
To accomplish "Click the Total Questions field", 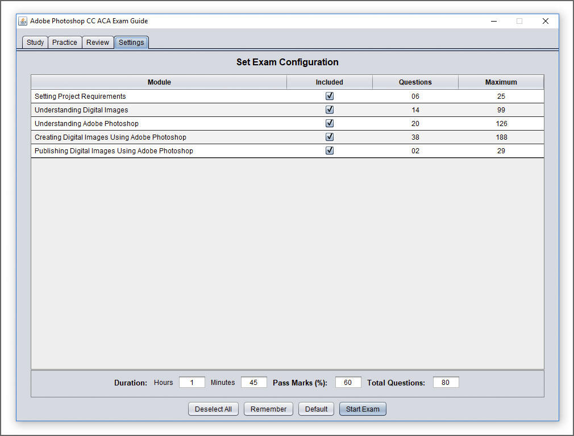I will pyautogui.click(x=446, y=382).
